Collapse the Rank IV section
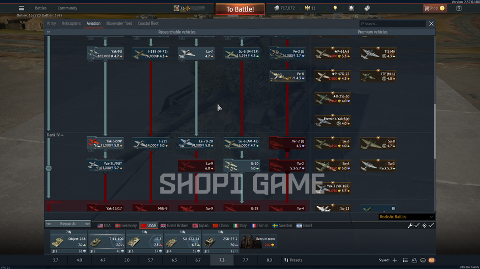Viewport: 480px width, 269px height. pyautogui.click(x=55, y=135)
